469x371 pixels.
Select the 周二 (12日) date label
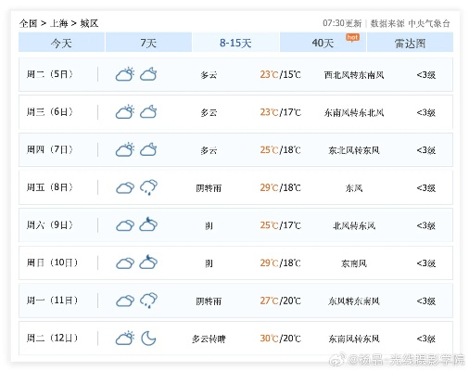(52, 339)
